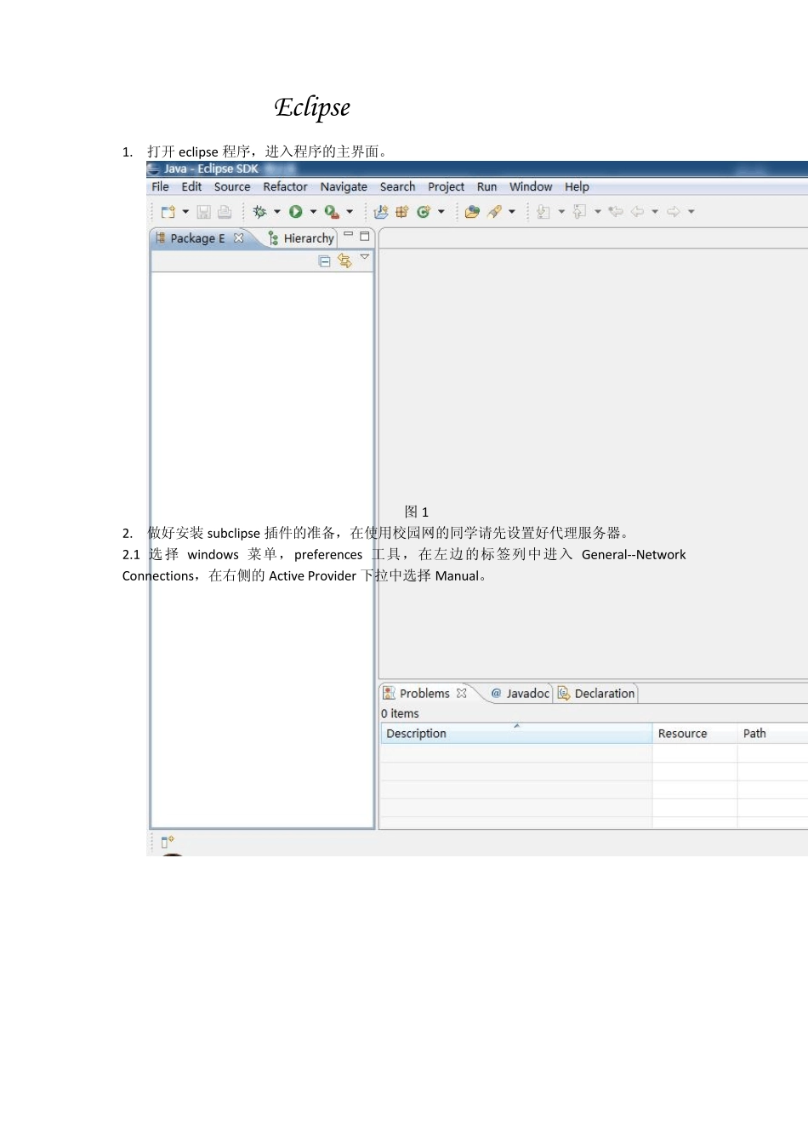Click the green Run button icon

coord(296,212)
